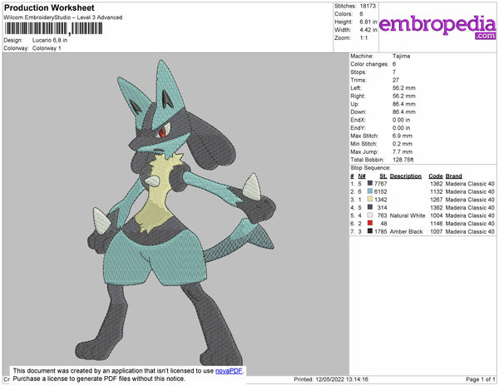This screenshot has width=499, height=386.
Task: Click the Stops value '7'
Action: coord(394,72)
